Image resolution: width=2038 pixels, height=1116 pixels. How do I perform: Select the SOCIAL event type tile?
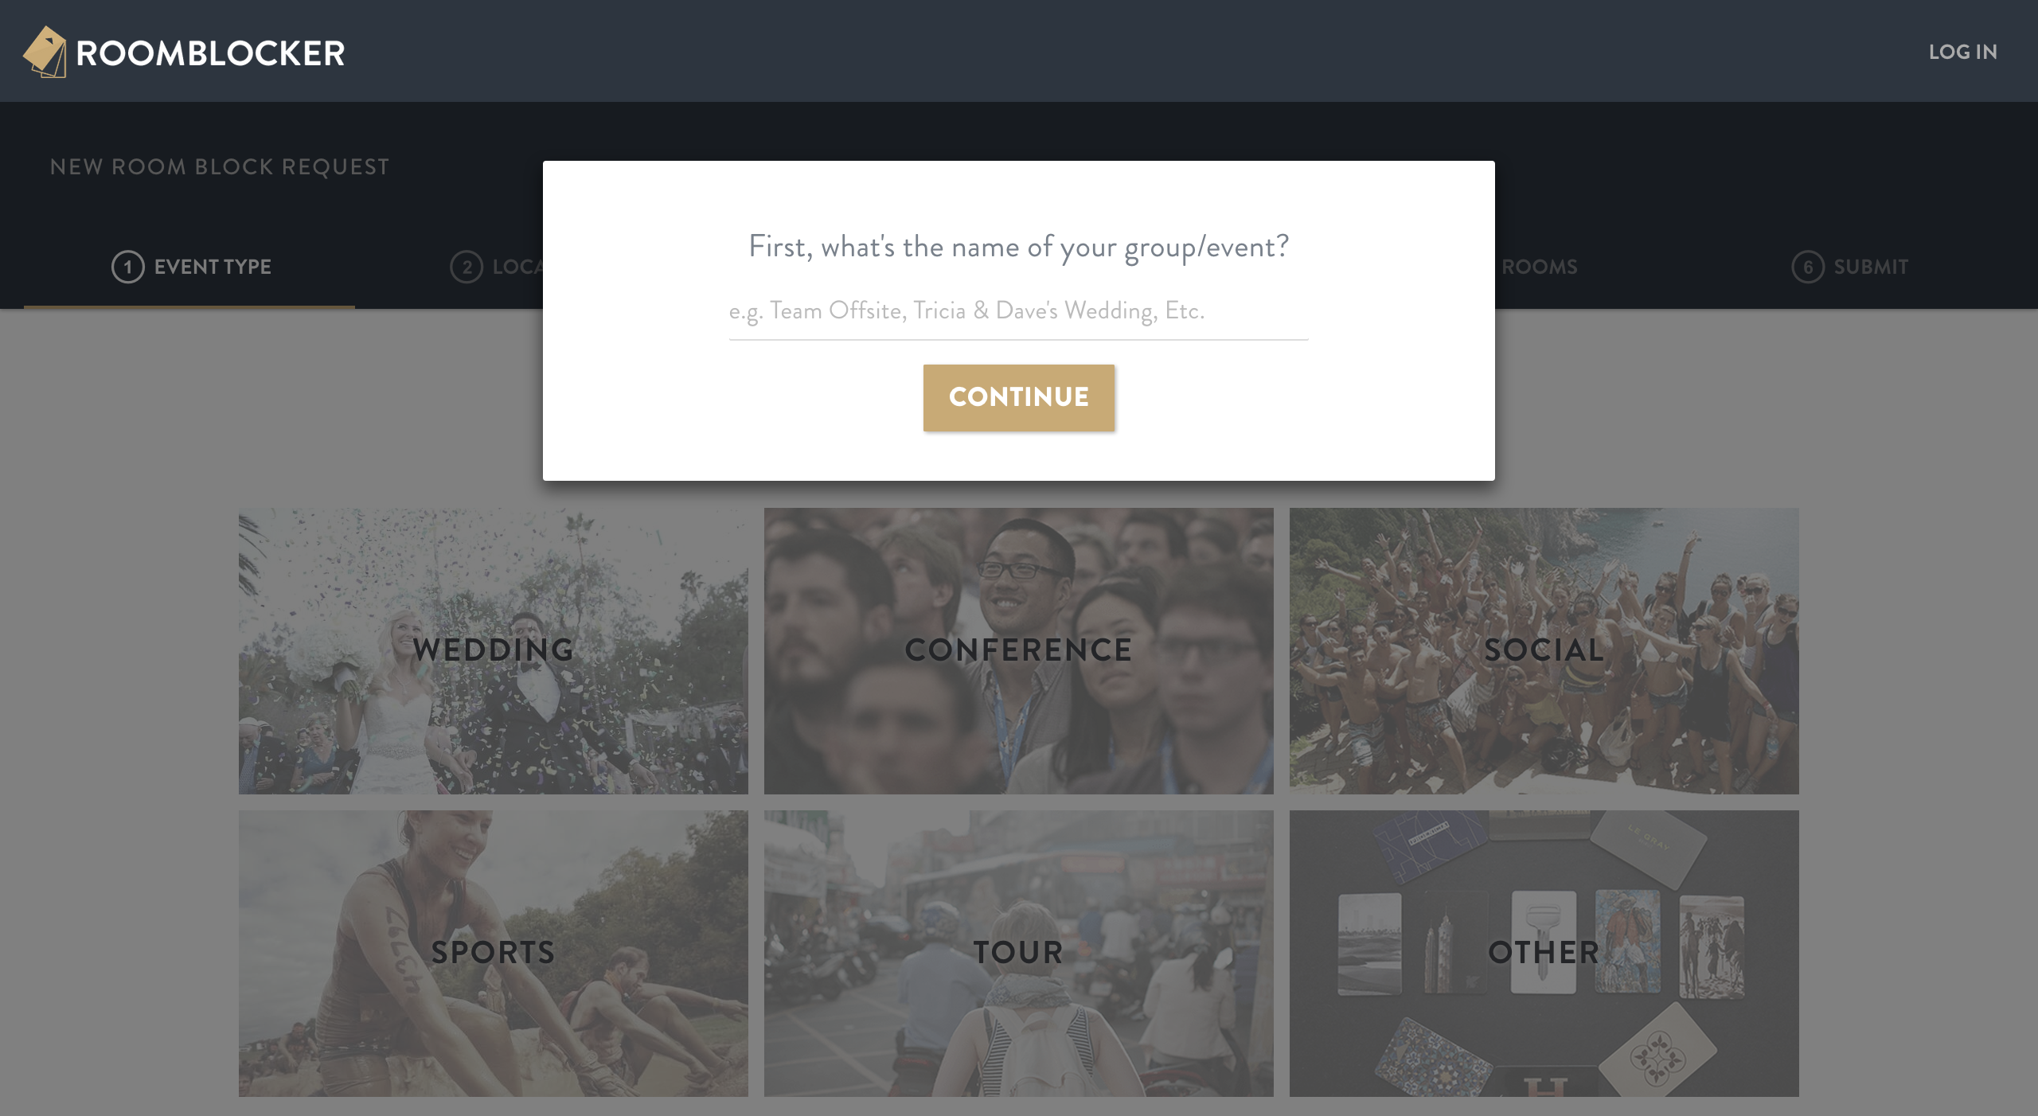[x=1544, y=651]
